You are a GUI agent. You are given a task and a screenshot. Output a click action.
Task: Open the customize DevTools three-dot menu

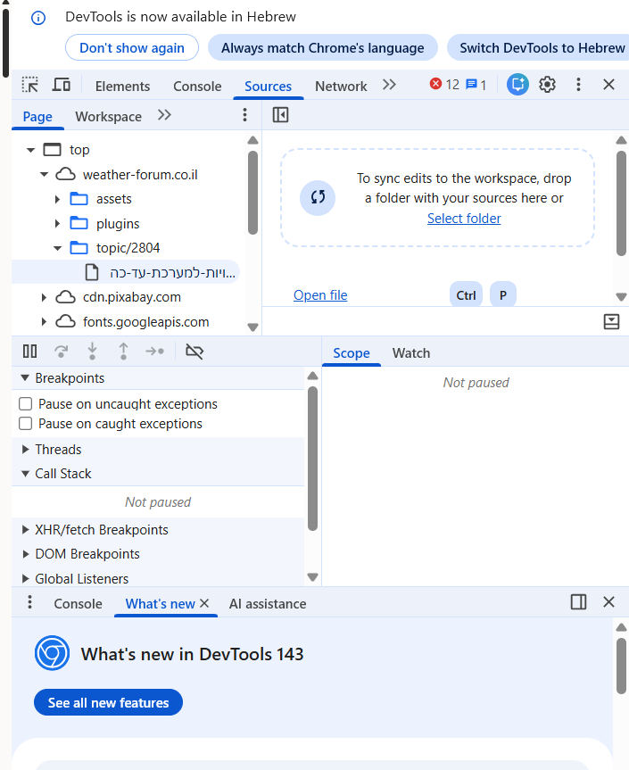pos(578,85)
